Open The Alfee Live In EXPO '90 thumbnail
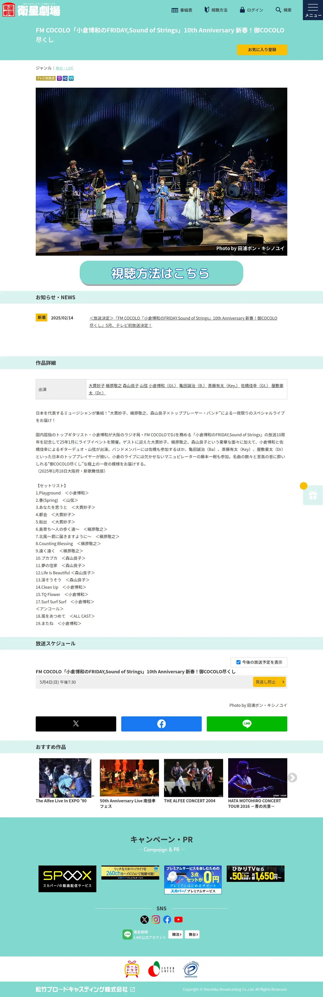 point(65,778)
